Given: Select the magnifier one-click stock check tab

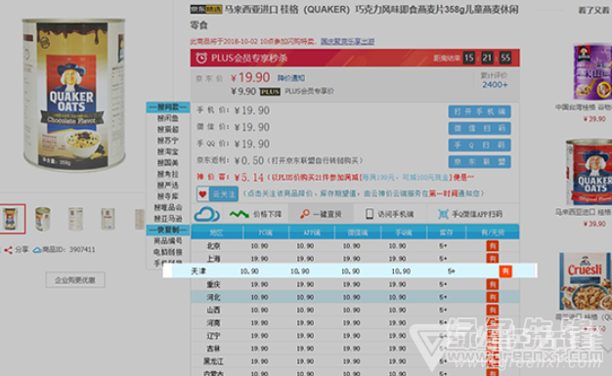Looking at the screenshot, I should (321, 214).
